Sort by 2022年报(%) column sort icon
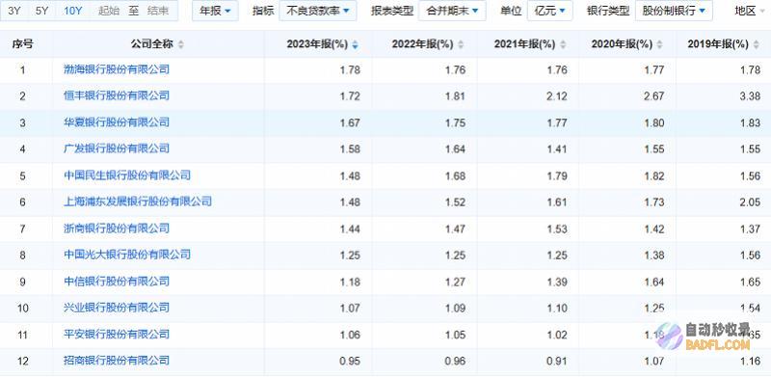Screen dimensions: 771x377 point(461,44)
